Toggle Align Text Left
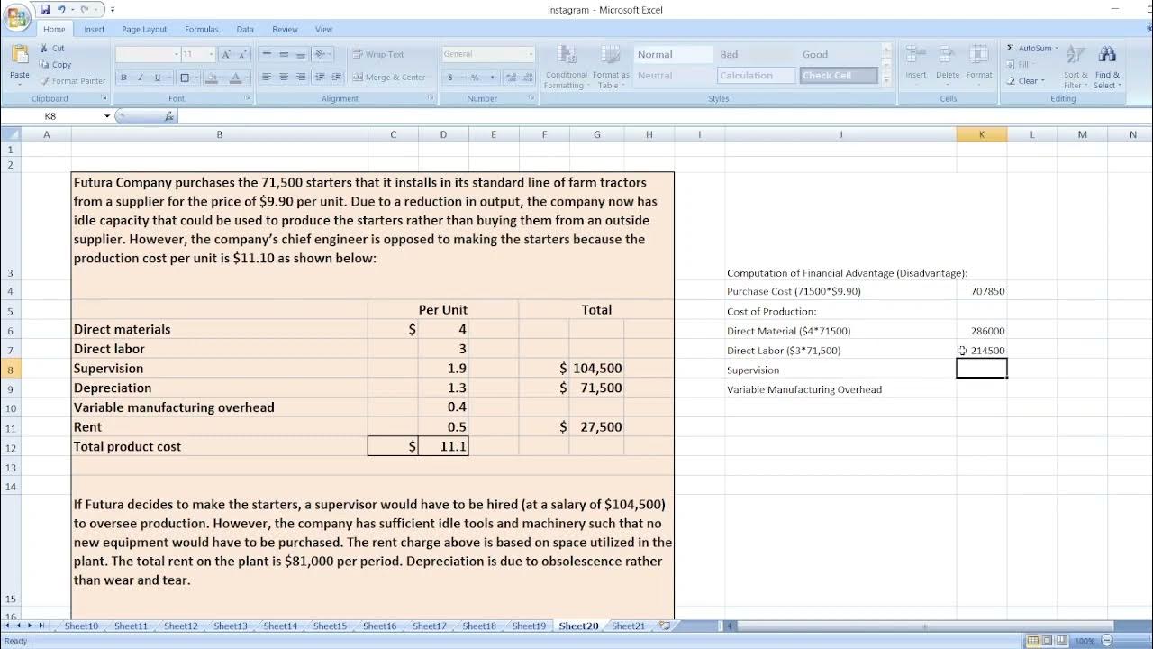 click(268, 78)
